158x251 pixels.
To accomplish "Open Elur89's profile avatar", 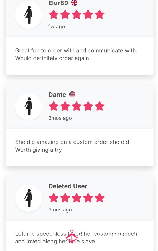I will pyautogui.click(x=29, y=15).
